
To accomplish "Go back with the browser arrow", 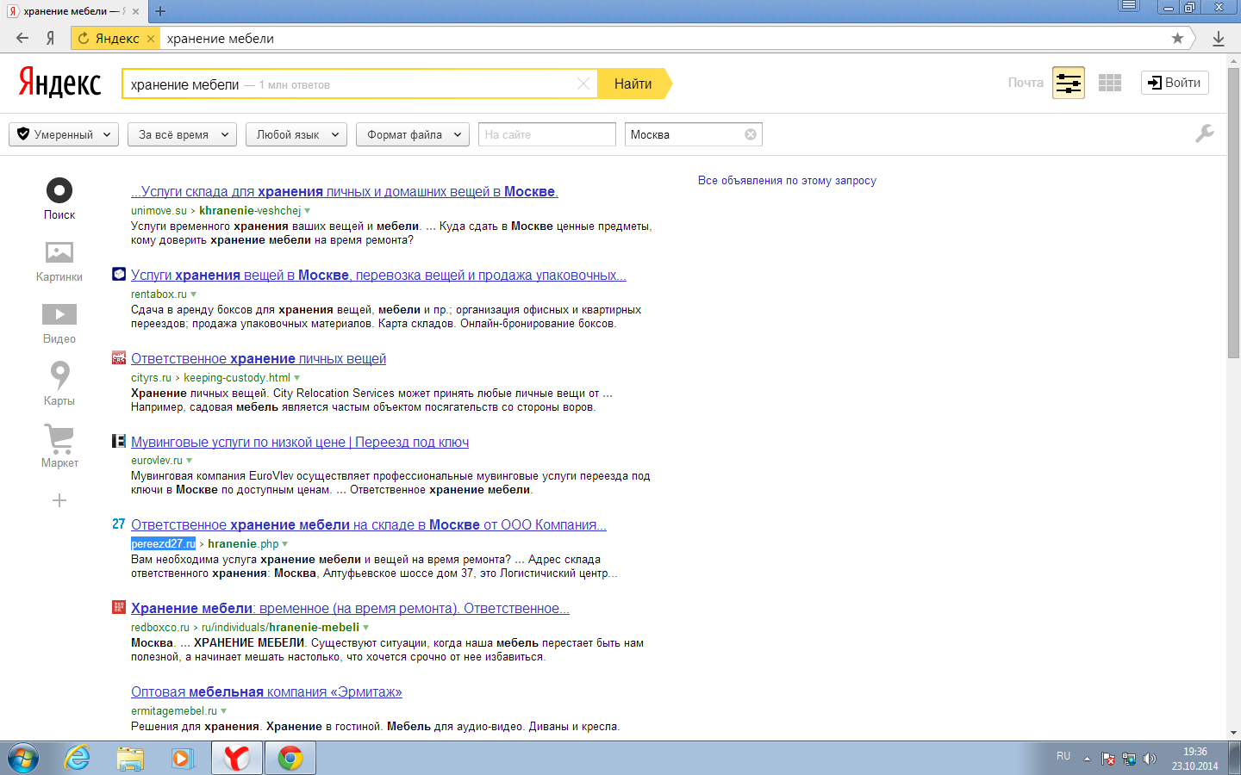I will [x=22, y=38].
